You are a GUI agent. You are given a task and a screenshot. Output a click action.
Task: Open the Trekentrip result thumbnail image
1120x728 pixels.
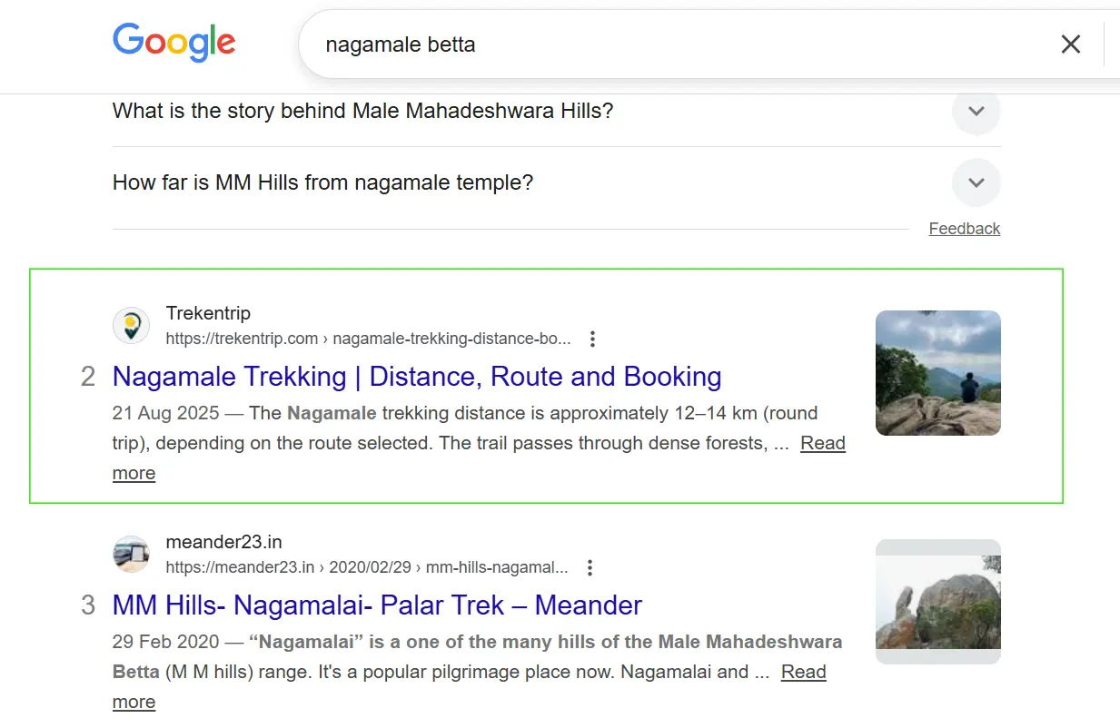point(937,373)
